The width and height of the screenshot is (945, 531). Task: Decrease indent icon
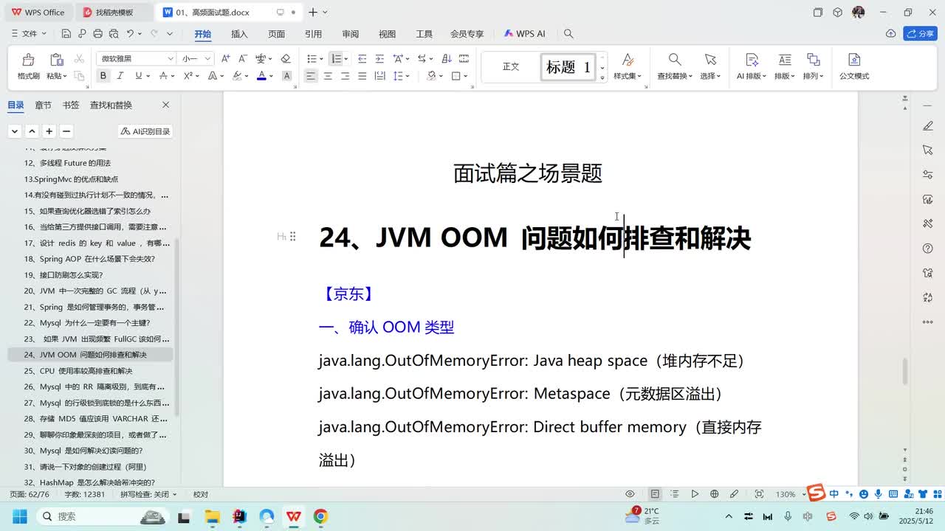362,59
